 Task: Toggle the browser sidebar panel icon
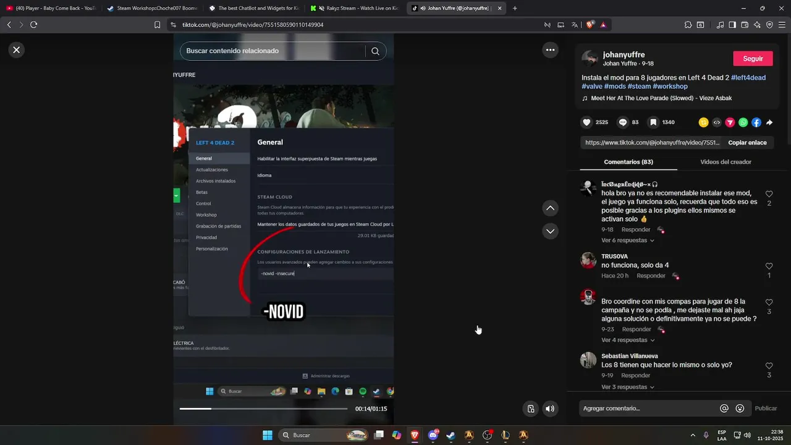click(732, 25)
